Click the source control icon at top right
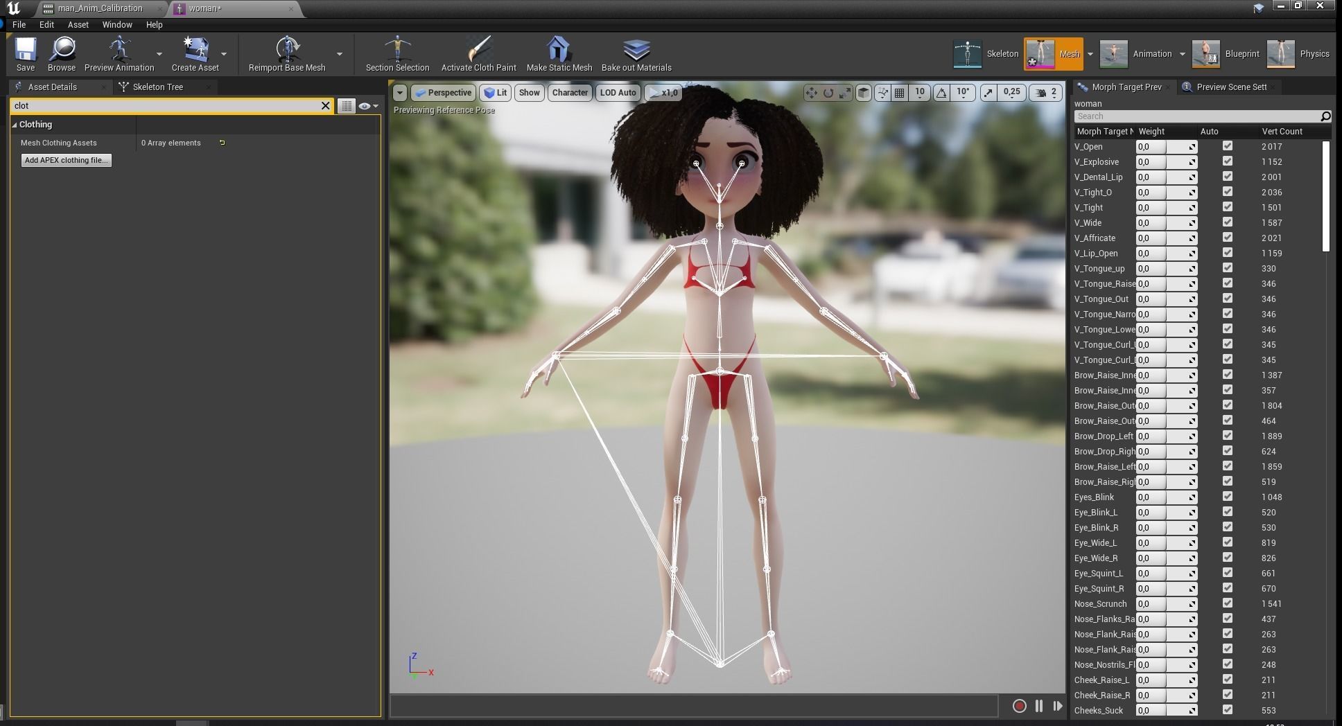This screenshot has width=1342, height=726. click(1258, 8)
